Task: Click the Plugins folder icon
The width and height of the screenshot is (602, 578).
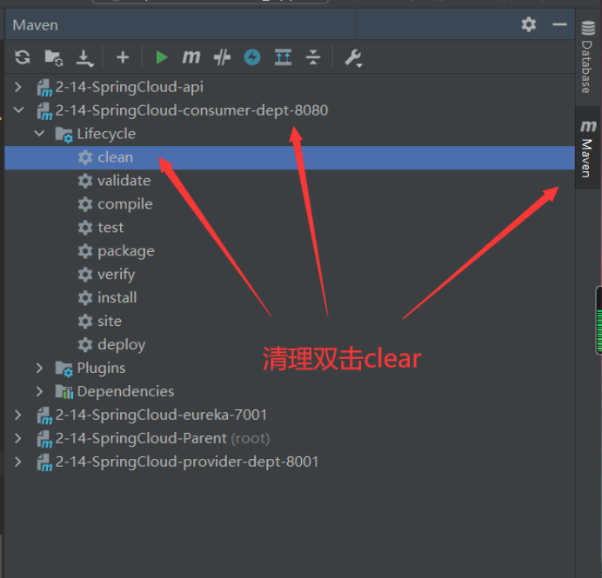Action: [64, 369]
